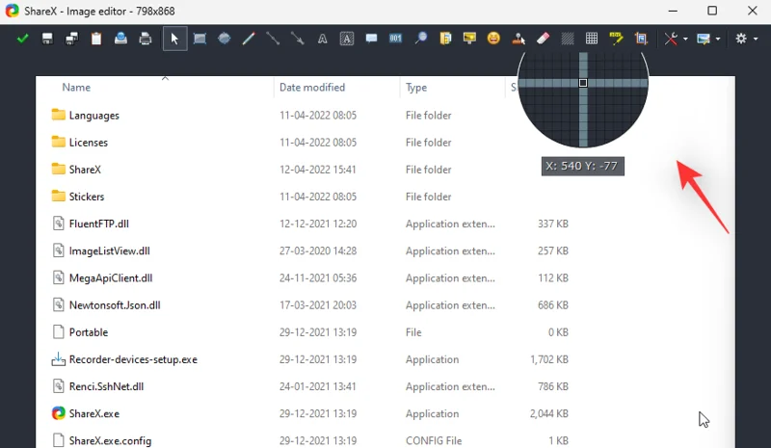This screenshot has height=448, width=771.
Task: Click the Recorder-devices-setup.exe file name
Action: [x=133, y=359]
